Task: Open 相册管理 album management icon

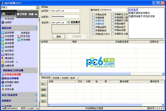Action: pos(3,40)
